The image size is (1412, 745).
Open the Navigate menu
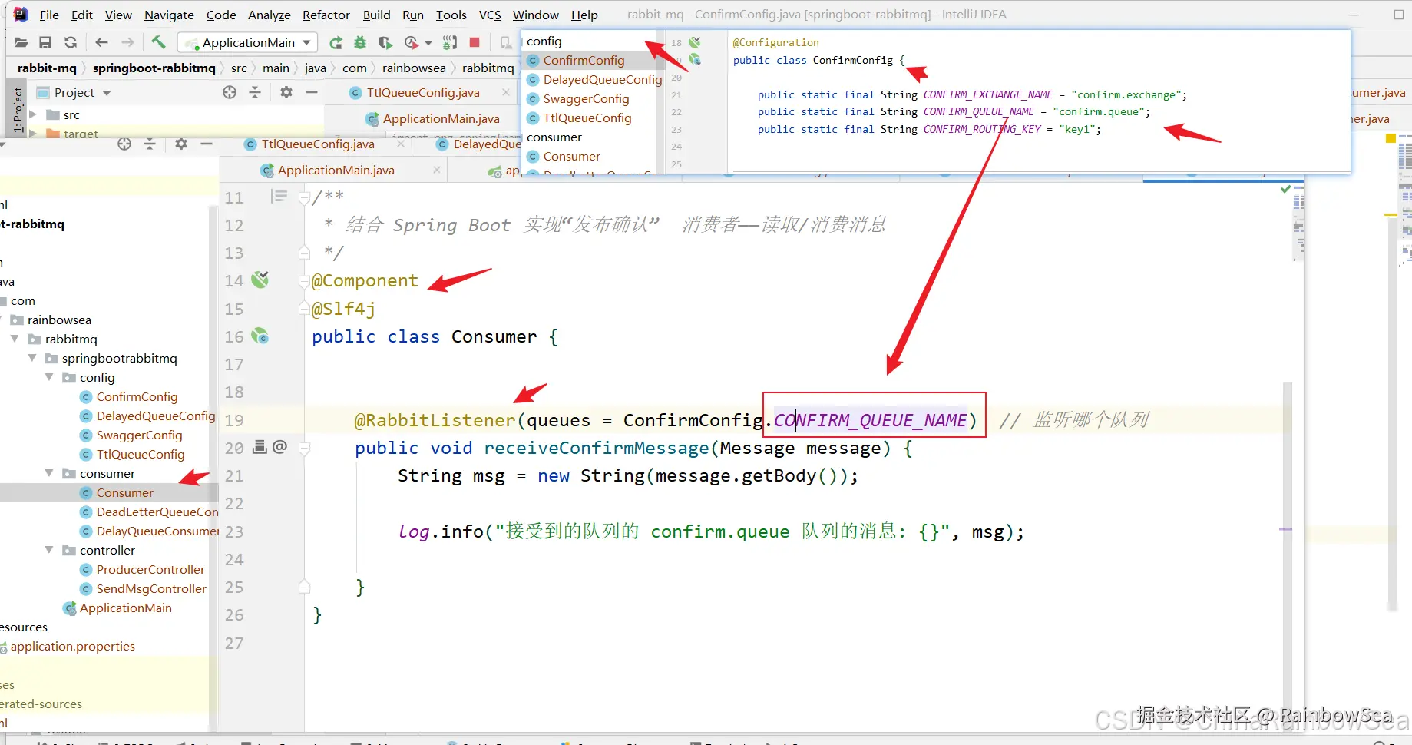(169, 15)
